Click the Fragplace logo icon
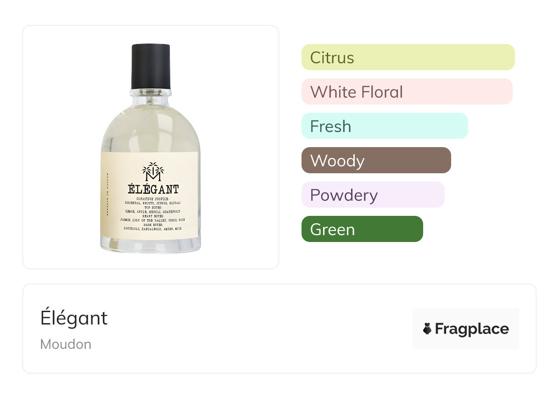Screen dimensions: 559x396 [427, 329]
